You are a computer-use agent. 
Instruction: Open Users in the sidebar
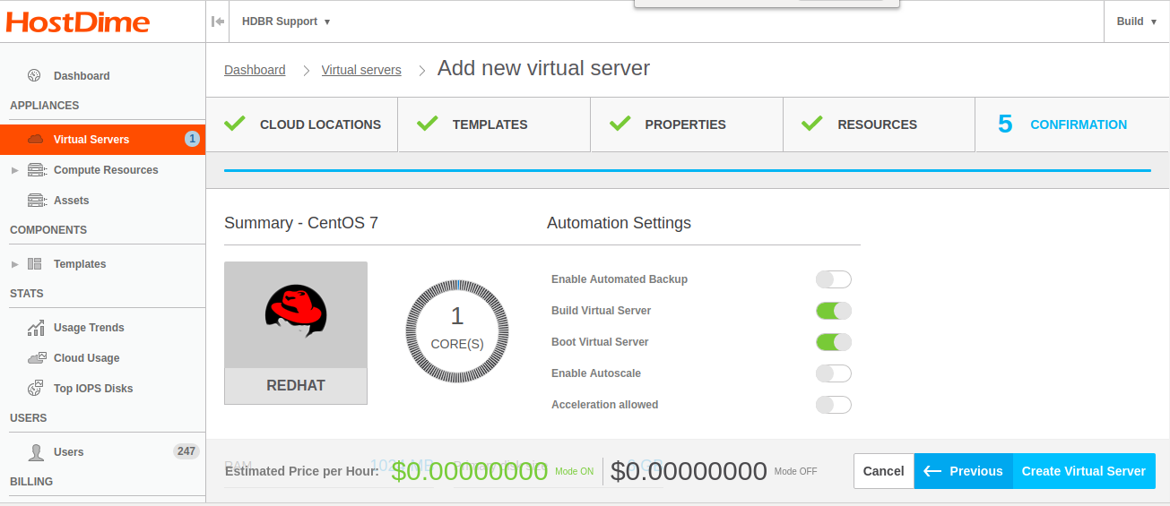(68, 452)
